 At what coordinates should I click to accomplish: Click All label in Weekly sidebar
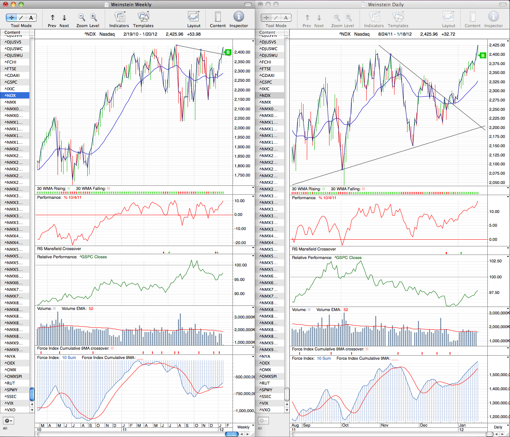5,428
